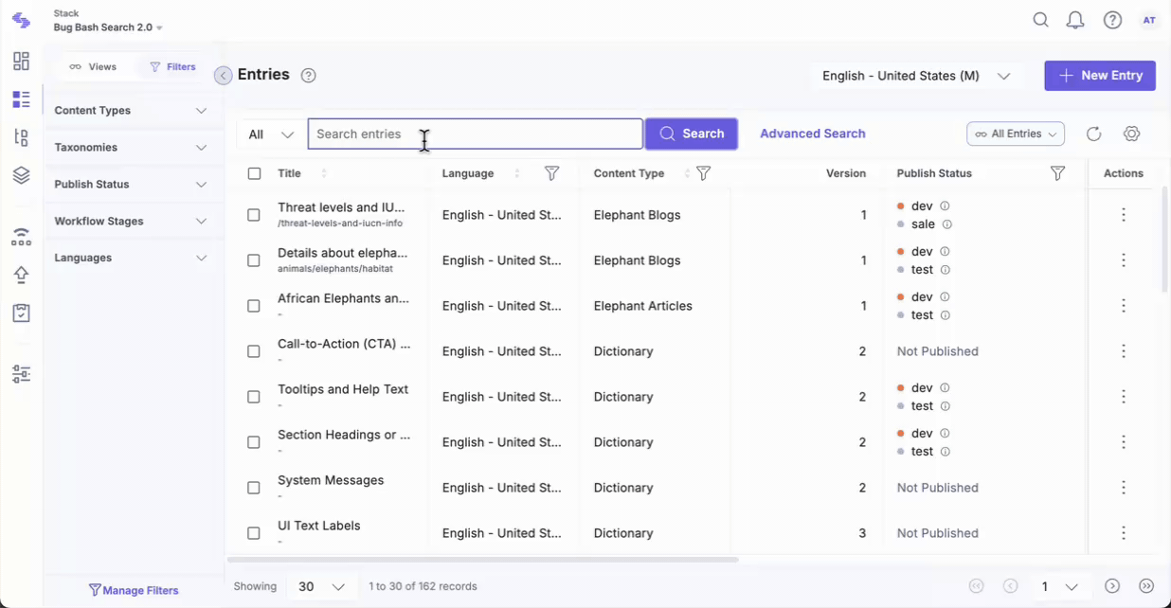Go to the next page of records

point(1112,586)
